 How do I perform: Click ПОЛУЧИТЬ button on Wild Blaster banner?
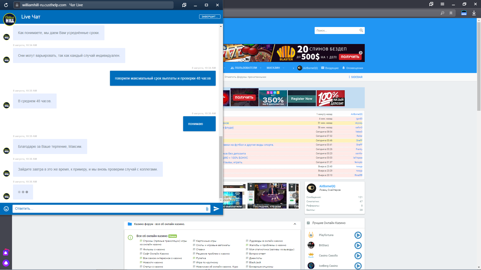350,57
